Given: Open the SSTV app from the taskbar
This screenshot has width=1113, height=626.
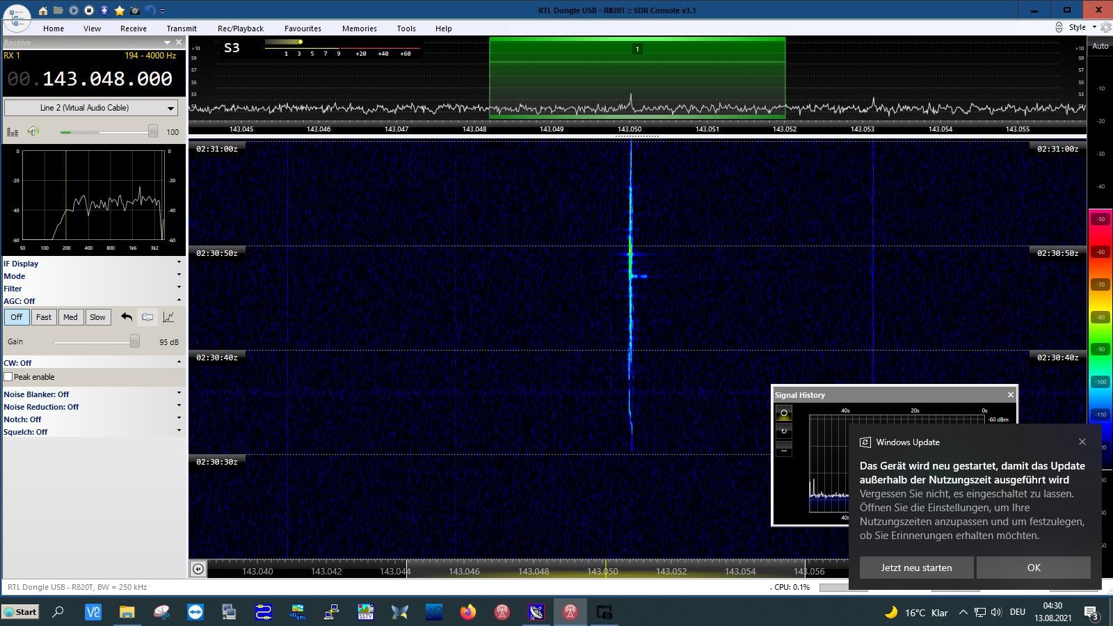Looking at the screenshot, I should [x=365, y=612].
